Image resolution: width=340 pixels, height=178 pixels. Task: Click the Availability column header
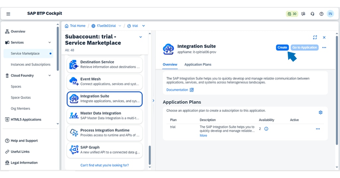(267, 120)
